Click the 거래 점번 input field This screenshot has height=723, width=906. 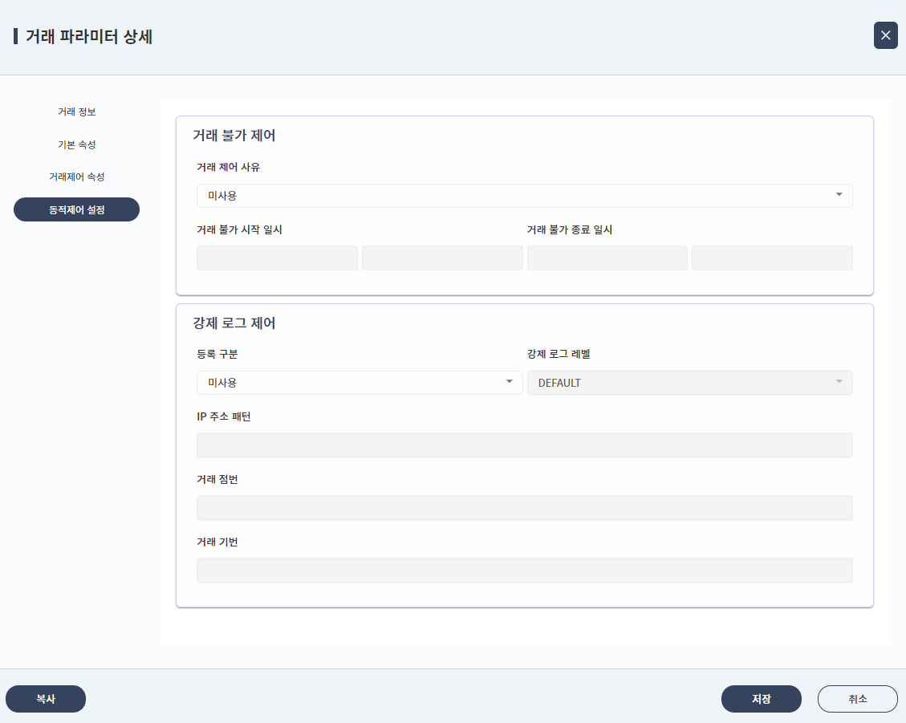click(524, 507)
